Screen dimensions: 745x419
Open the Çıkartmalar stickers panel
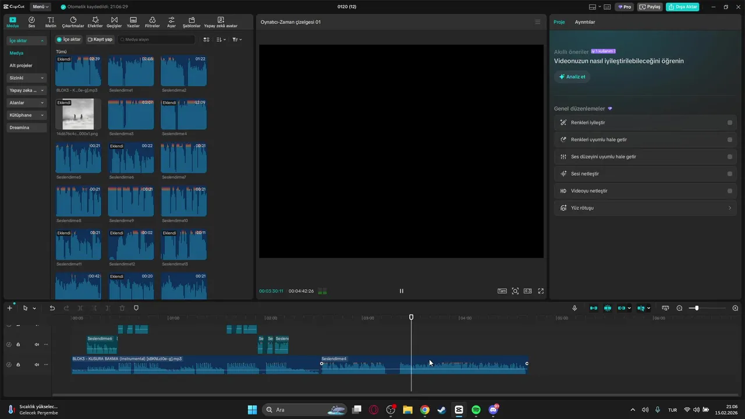pyautogui.click(x=73, y=22)
